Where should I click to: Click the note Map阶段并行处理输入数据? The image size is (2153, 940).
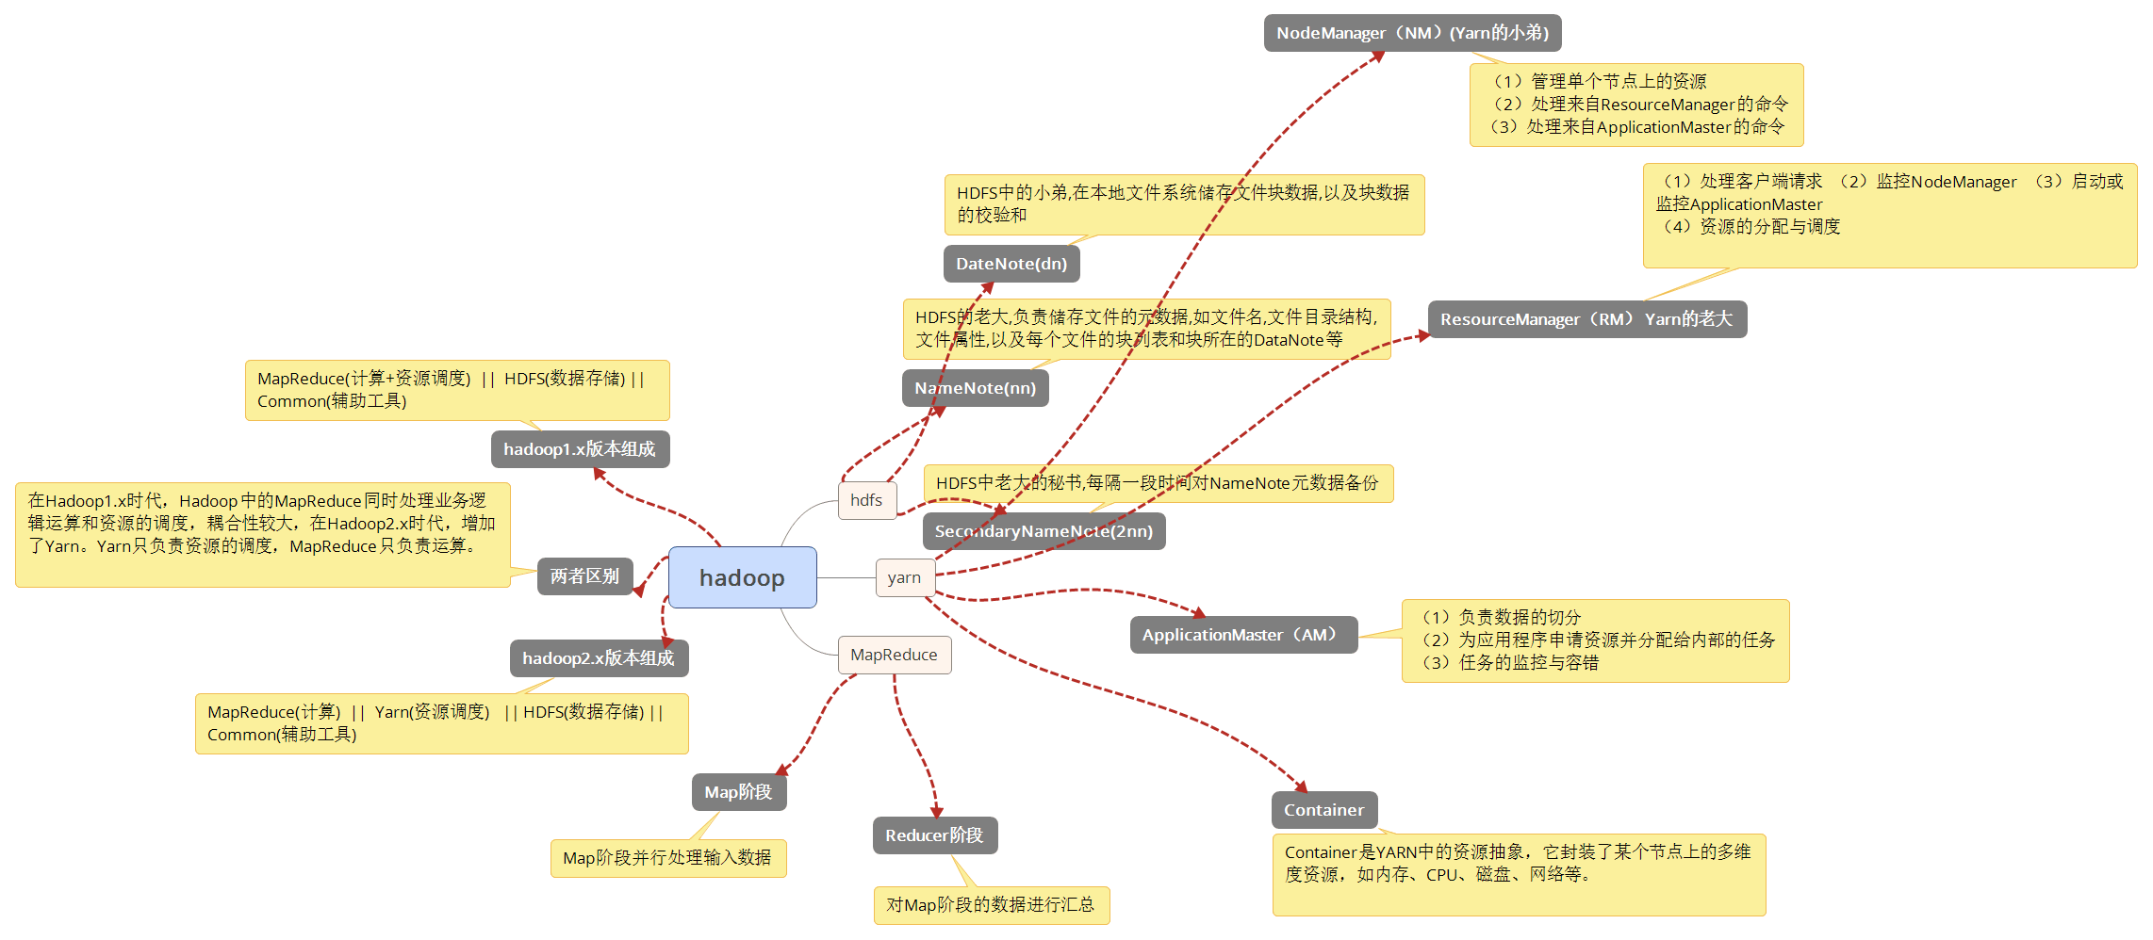pyautogui.click(x=668, y=858)
